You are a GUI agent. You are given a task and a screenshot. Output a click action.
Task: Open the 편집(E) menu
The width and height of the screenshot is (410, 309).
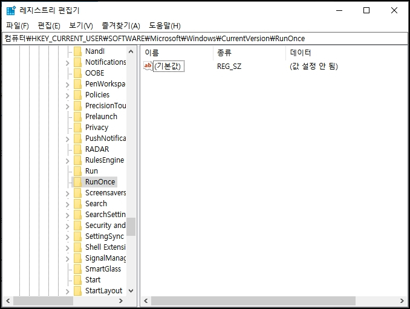[x=49, y=25]
